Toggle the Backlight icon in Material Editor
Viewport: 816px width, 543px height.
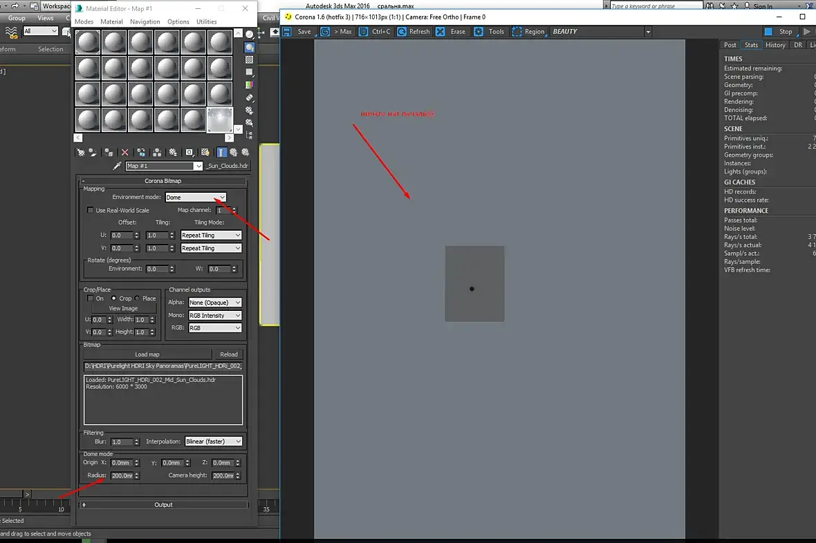point(250,48)
